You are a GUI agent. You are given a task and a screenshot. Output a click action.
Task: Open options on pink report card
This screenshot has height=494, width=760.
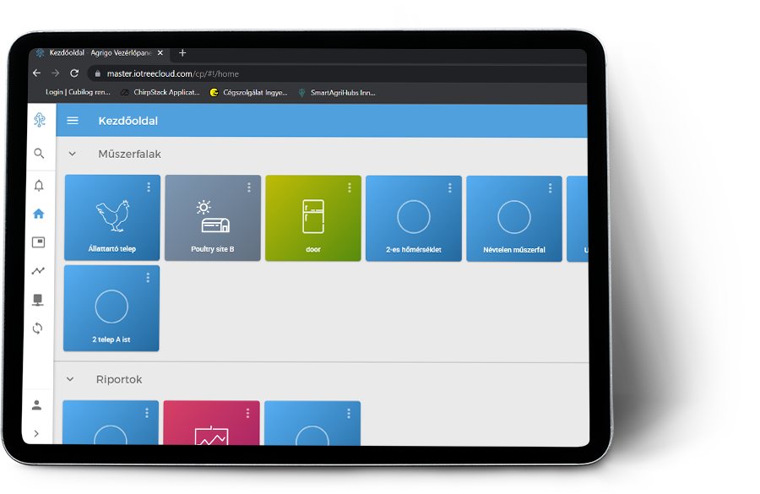[x=247, y=413]
